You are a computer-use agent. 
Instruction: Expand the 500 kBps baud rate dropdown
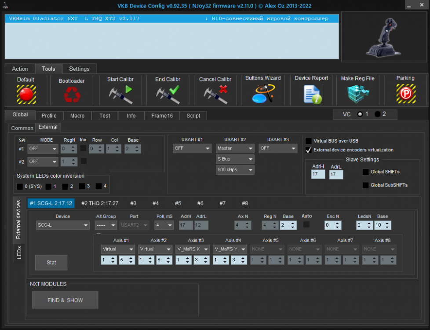[x=235, y=169]
